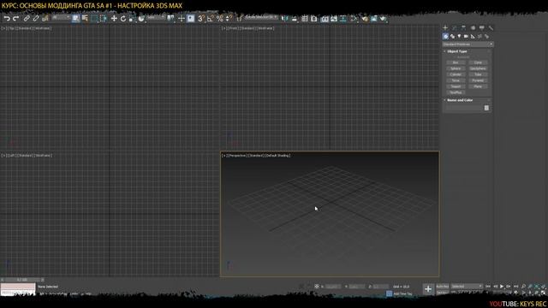Image resolution: width=548 pixels, height=308 pixels.
Task: Open the Named Selection Sets dropdown
Action: [261, 17]
